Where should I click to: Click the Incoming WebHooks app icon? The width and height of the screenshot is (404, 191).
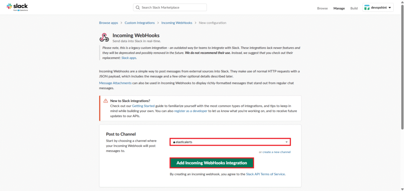point(104,37)
